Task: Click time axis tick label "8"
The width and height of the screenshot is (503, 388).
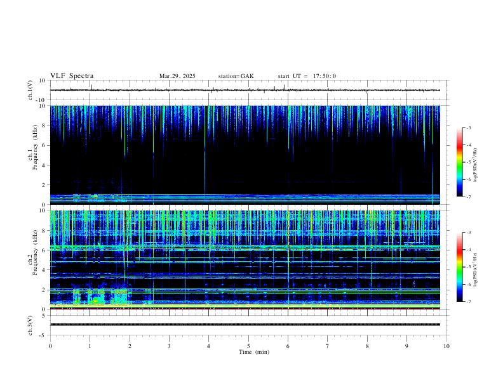Action: click(367, 346)
